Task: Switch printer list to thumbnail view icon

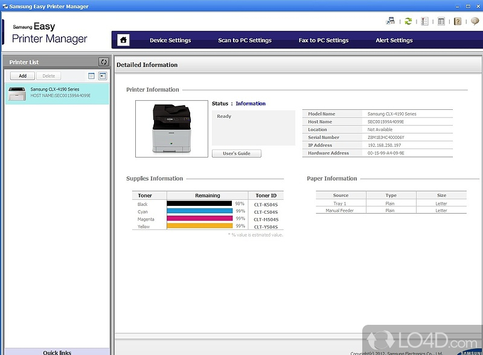Action: [103, 76]
